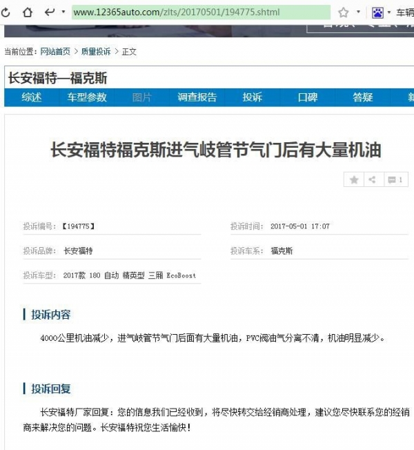This screenshot has width=414, height=450.
Task: Bookmark page with the star icon in address bar
Action: point(343,12)
